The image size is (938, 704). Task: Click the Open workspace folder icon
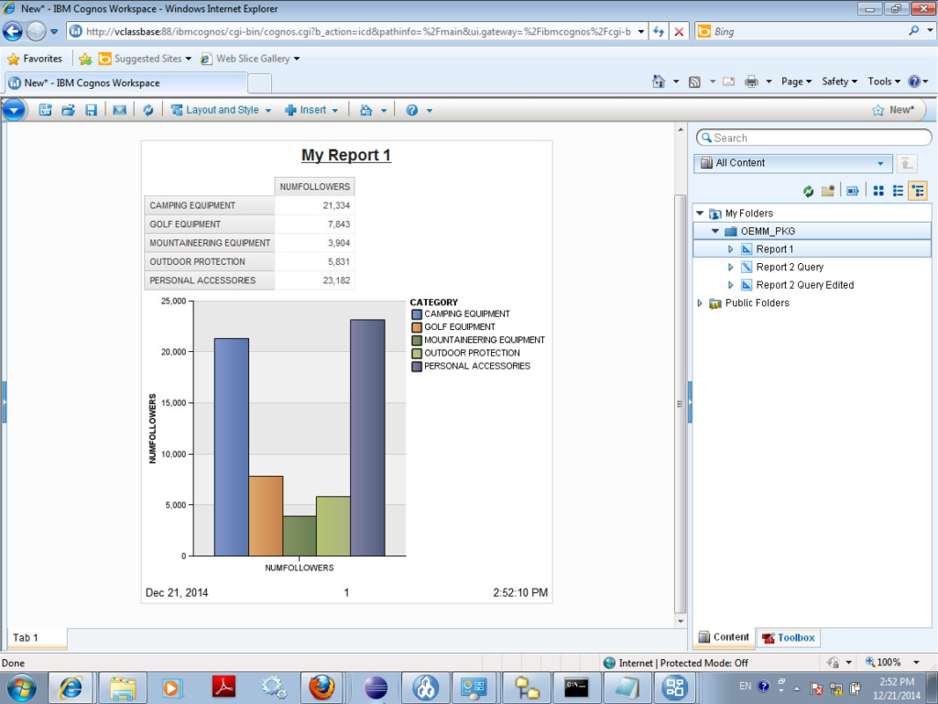click(68, 110)
